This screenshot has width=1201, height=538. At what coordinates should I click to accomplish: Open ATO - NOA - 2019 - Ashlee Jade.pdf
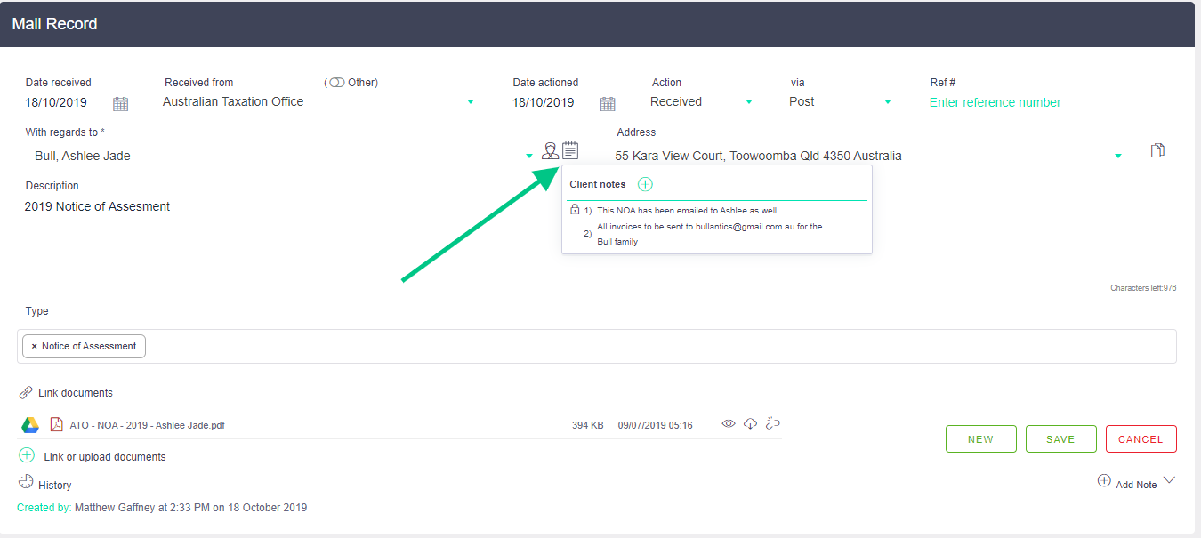pos(147,425)
